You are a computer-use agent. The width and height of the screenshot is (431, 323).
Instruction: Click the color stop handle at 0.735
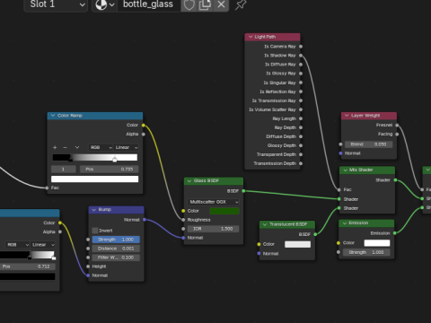tap(115, 159)
